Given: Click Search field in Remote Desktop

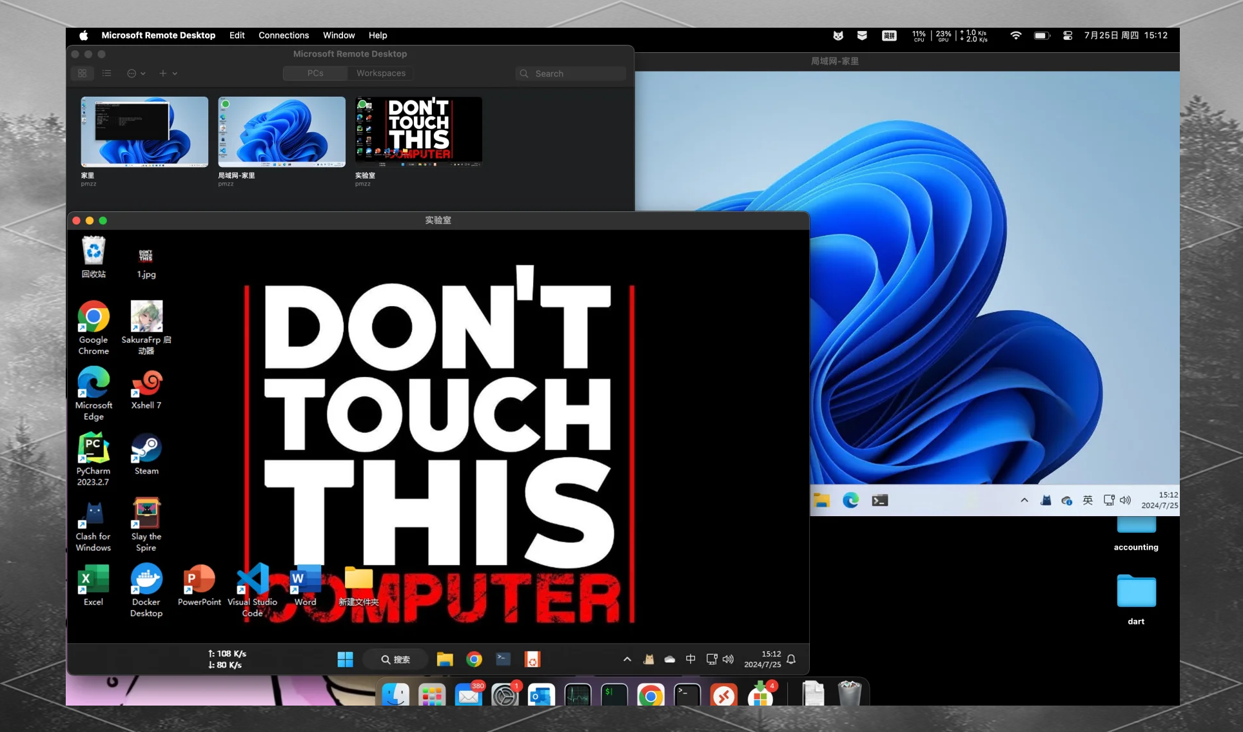Looking at the screenshot, I should [x=571, y=73].
